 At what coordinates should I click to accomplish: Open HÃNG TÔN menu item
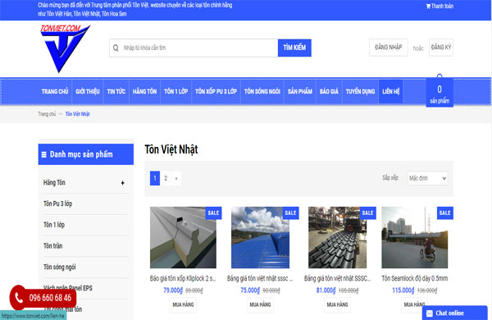coord(144,91)
